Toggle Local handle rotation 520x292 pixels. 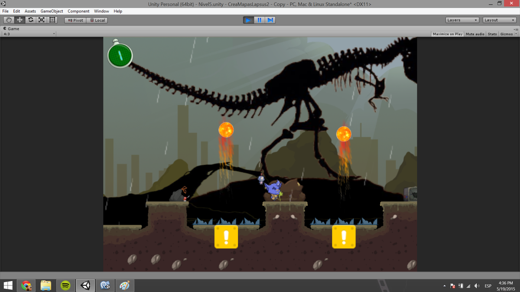click(97, 20)
